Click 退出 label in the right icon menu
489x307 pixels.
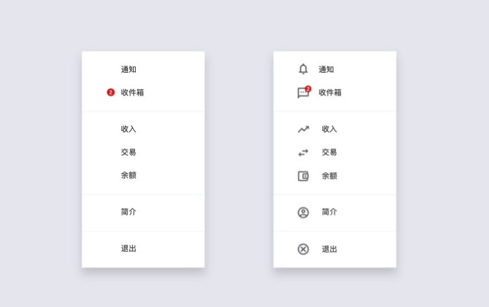pyautogui.click(x=329, y=249)
